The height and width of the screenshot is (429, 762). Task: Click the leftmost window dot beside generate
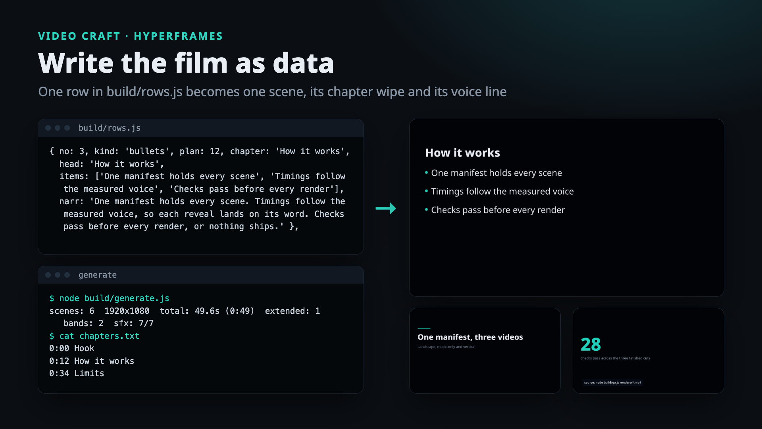point(48,275)
